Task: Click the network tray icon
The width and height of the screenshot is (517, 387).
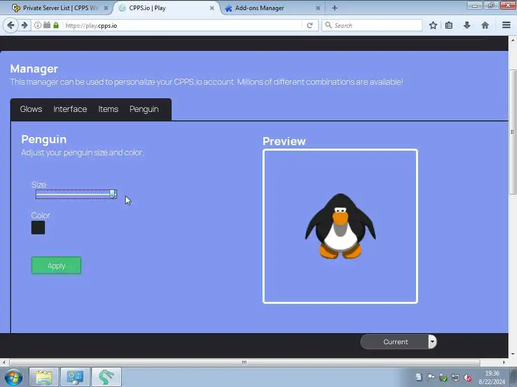Action: (455, 378)
